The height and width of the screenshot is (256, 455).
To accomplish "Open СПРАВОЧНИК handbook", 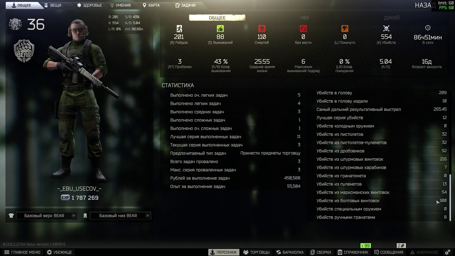I will pyautogui.click(x=353, y=252).
